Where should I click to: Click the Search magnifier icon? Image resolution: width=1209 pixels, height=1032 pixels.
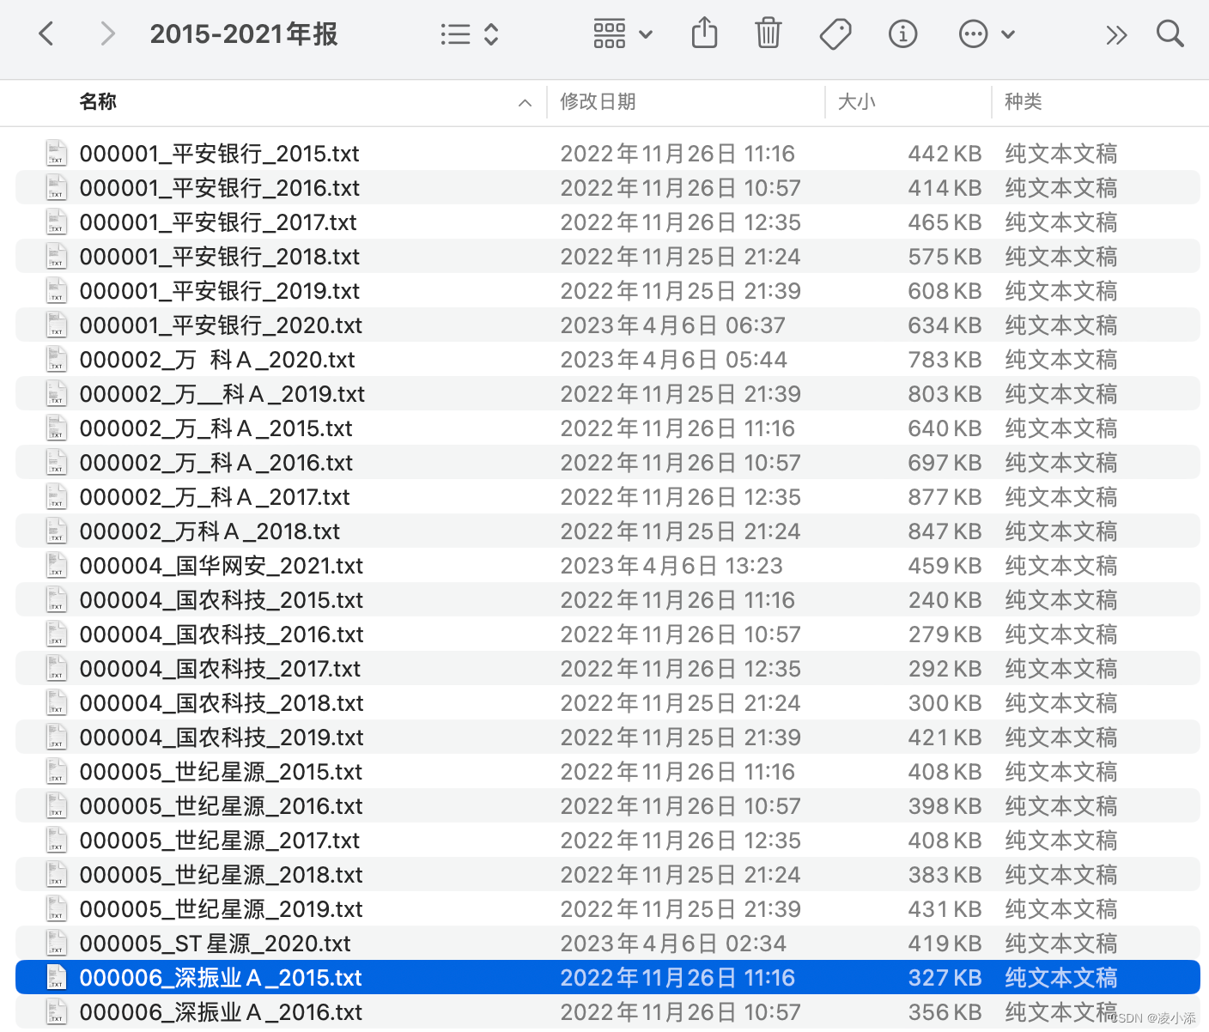tap(1170, 34)
